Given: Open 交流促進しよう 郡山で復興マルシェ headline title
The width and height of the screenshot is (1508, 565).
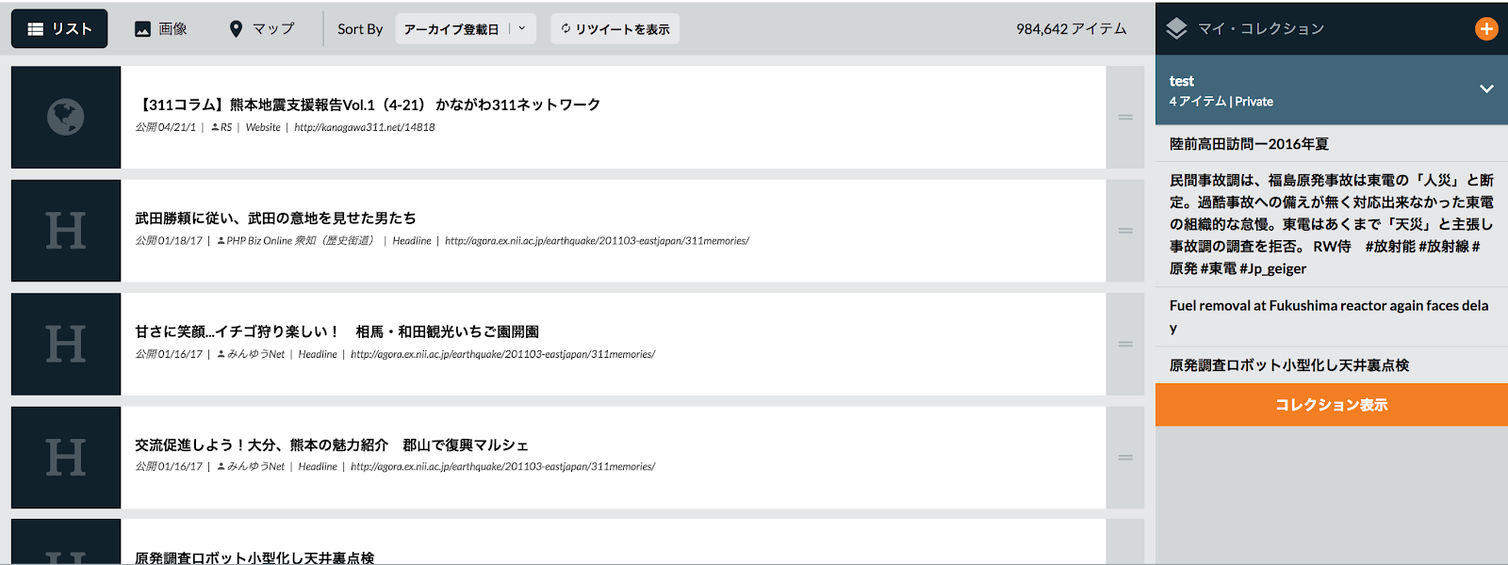Looking at the screenshot, I should point(331,445).
